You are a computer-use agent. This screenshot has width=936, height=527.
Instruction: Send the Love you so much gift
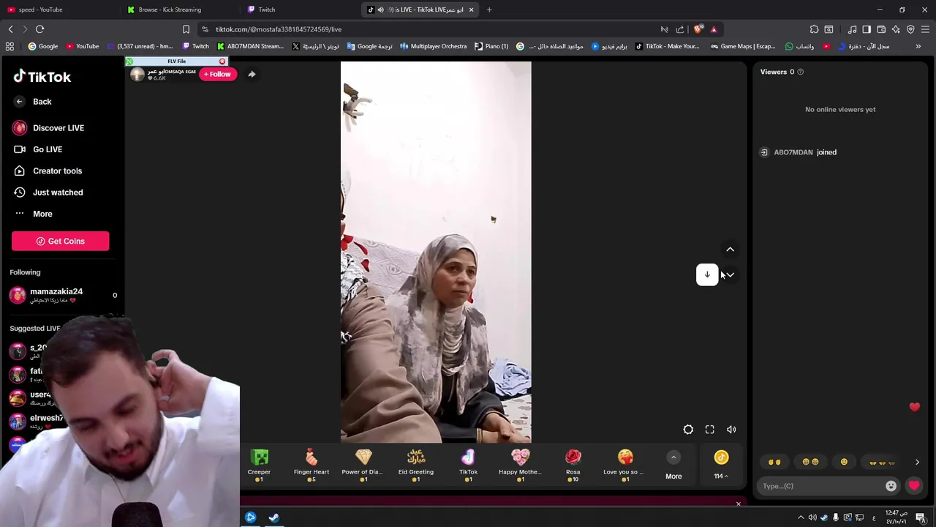pos(624,466)
